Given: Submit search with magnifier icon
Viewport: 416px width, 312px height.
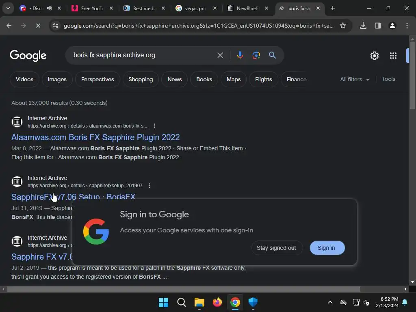Looking at the screenshot, I should click(272, 55).
